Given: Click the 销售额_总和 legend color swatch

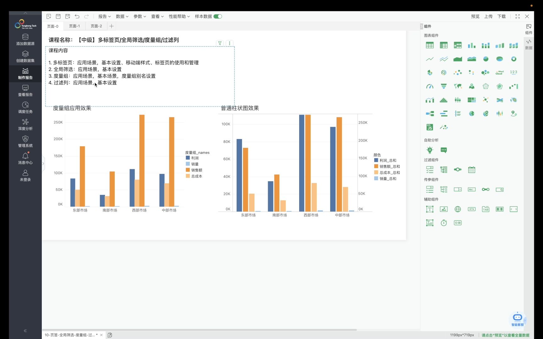Looking at the screenshot, I should (376, 166).
